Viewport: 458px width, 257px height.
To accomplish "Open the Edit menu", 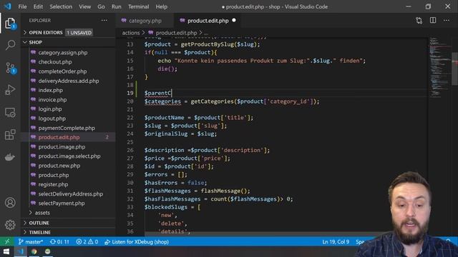I will [38, 6].
